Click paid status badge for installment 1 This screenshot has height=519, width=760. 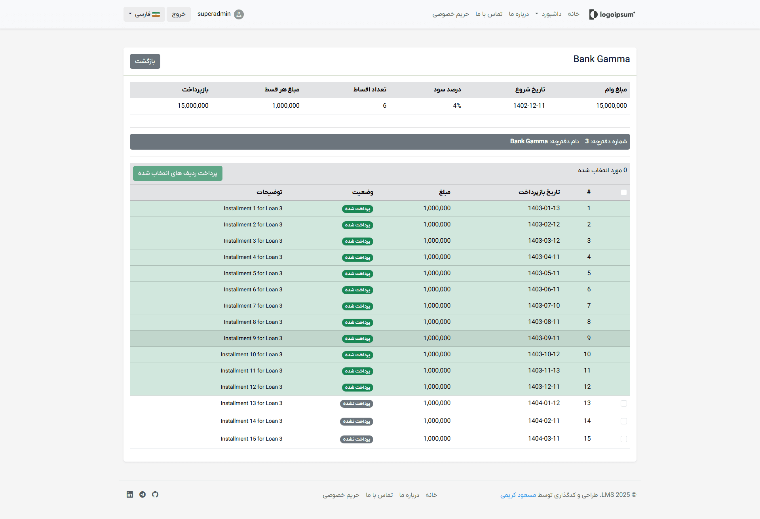(357, 209)
